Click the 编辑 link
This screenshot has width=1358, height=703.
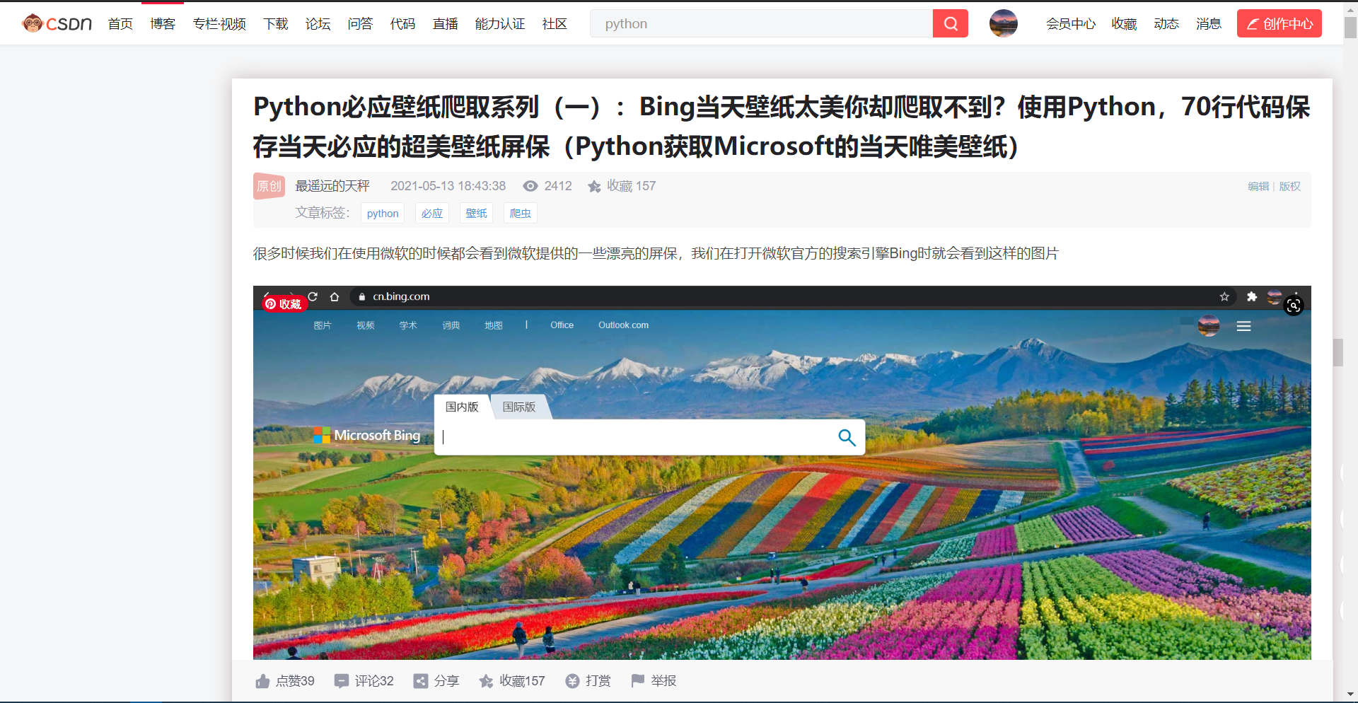(x=1259, y=186)
